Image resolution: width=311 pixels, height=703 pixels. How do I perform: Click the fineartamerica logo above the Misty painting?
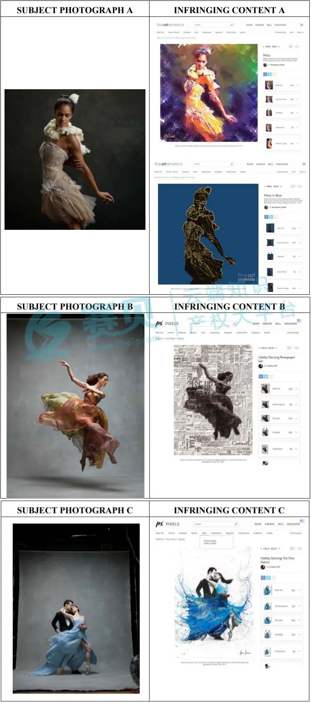click(x=170, y=25)
